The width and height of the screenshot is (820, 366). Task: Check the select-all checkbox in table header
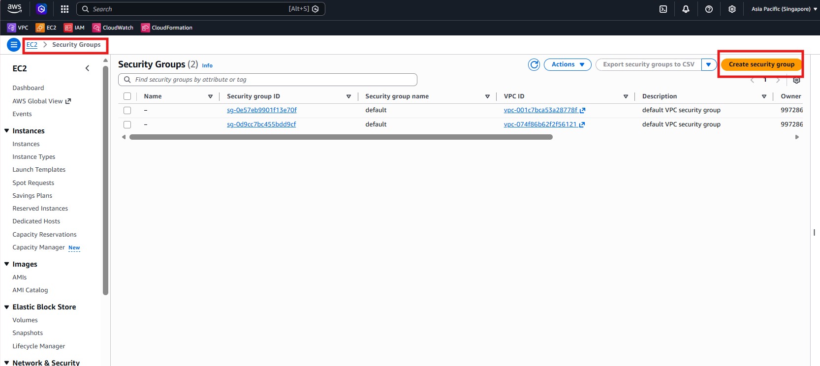127,96
